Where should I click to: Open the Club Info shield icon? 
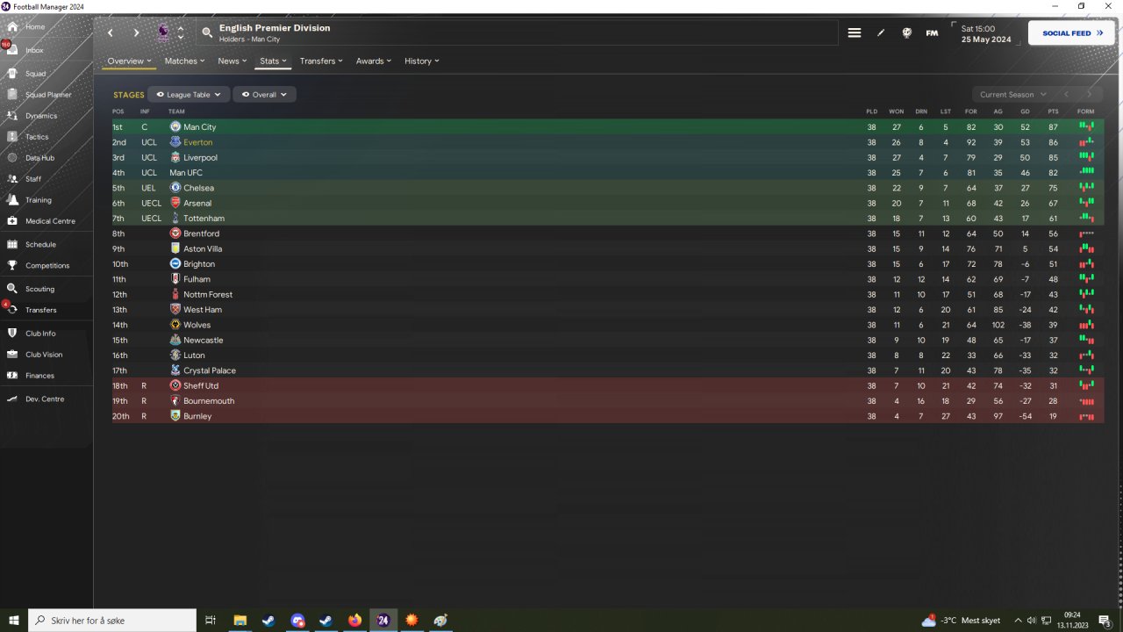click(x=12, y=334)
